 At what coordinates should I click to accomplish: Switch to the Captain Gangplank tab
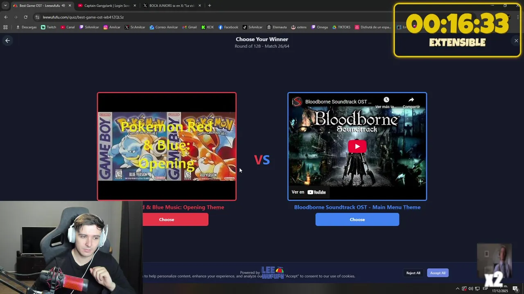(107, 6)
